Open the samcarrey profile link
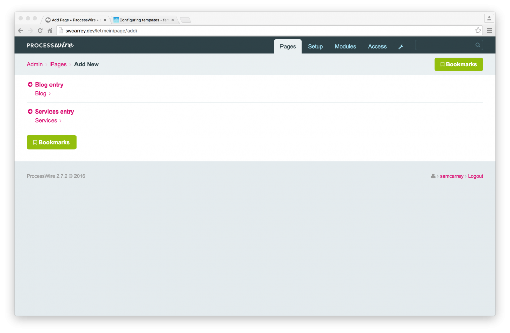Viewport: 510px width, 333px height. (x=451, y=176)
